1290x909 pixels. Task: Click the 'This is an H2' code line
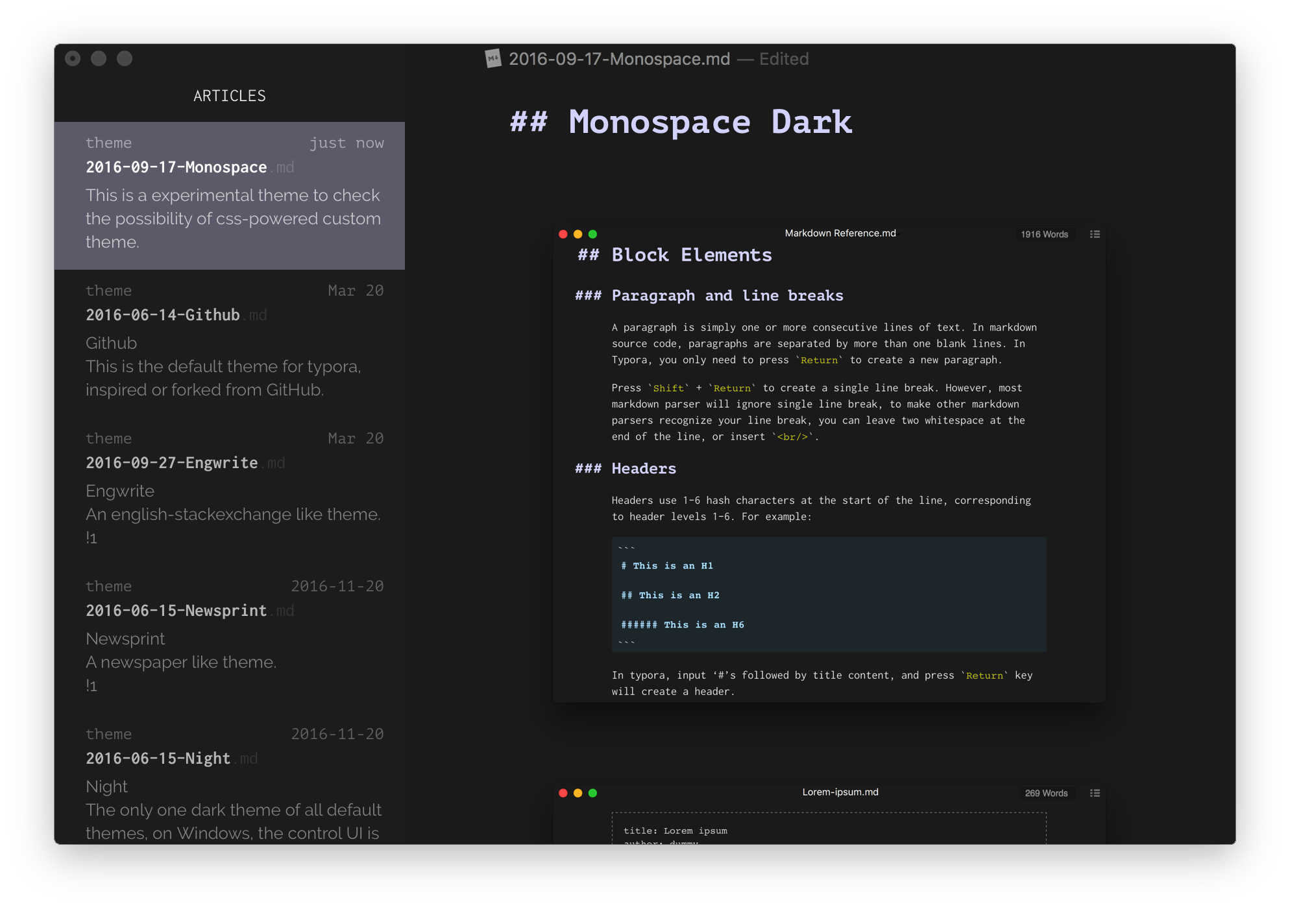coord(670,595)
